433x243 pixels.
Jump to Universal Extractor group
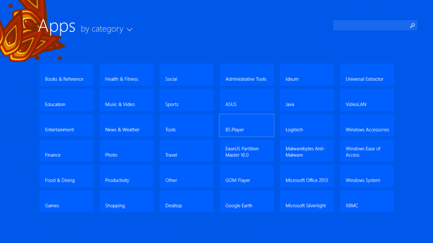pos(367,75)
